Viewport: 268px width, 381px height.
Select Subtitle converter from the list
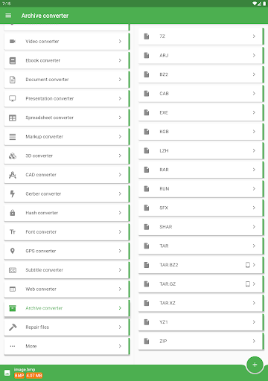pyautogui.click(x=67, y=270)
